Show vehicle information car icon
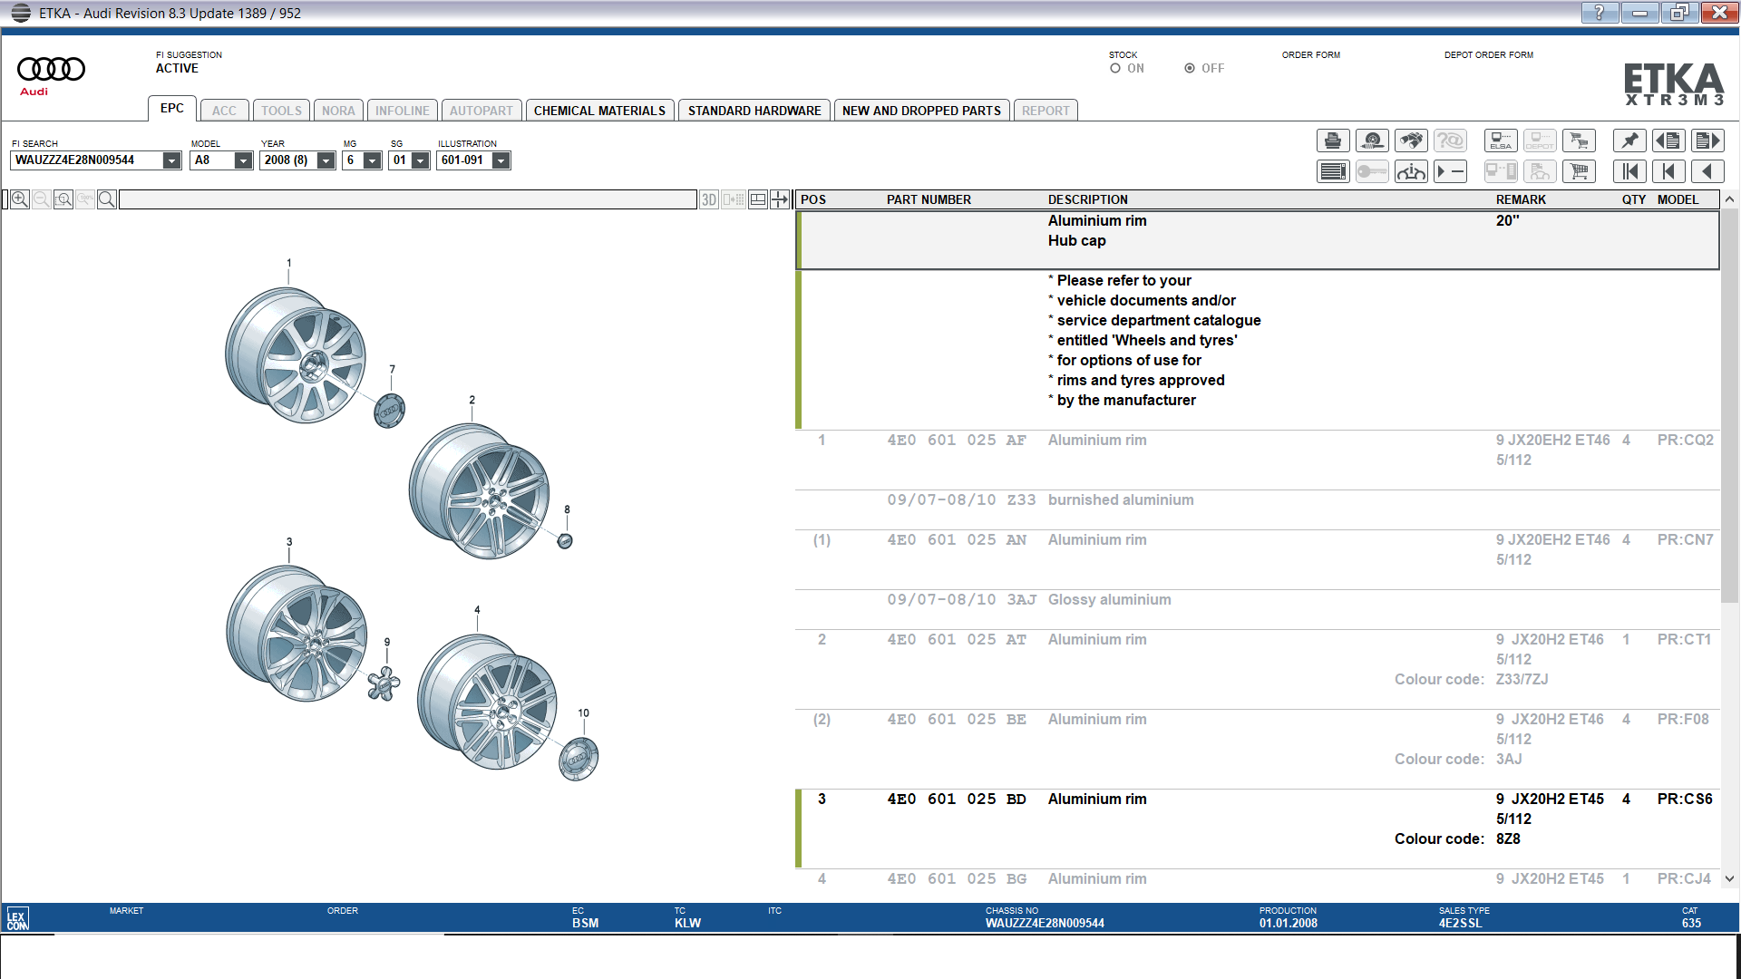 pos(1411,171)
